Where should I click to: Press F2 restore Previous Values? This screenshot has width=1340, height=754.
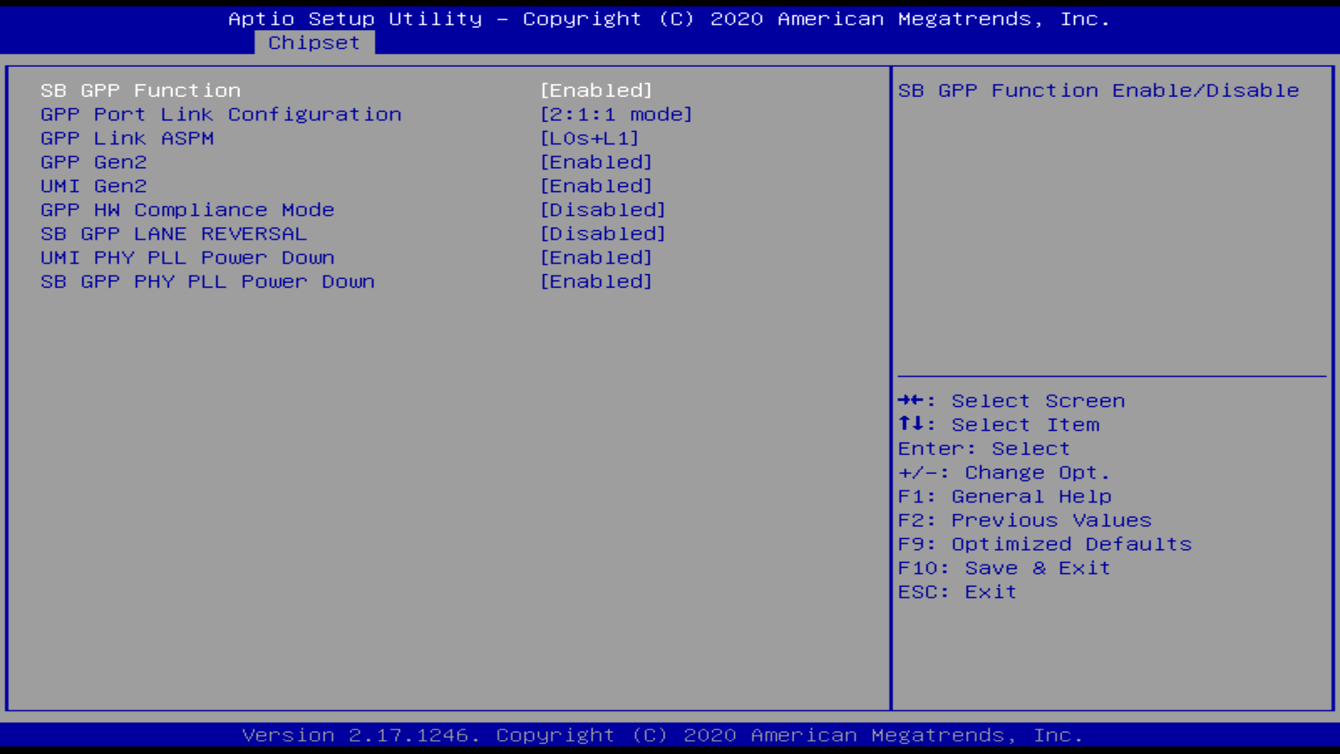pos(1025,519)
